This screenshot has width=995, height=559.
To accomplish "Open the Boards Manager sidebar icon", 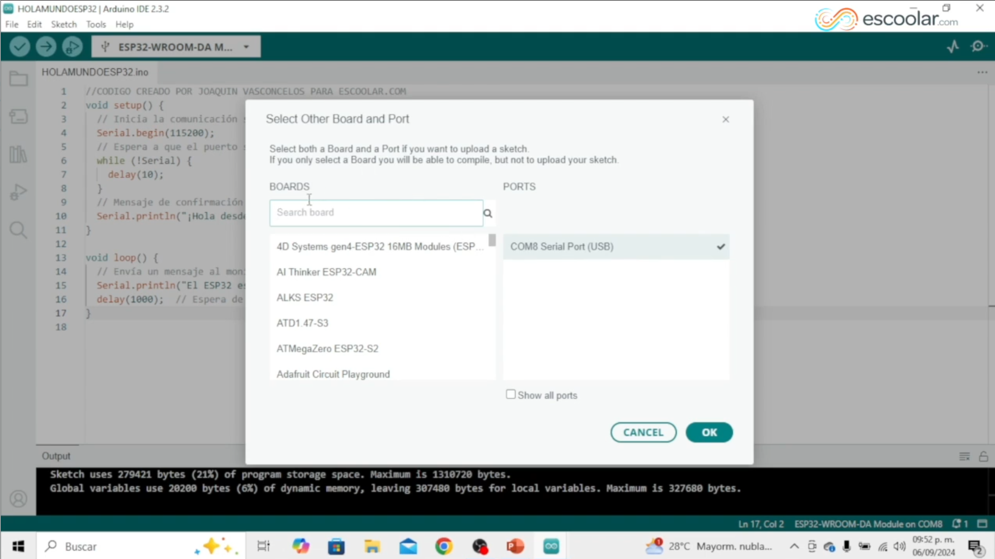I will point(18,117).
